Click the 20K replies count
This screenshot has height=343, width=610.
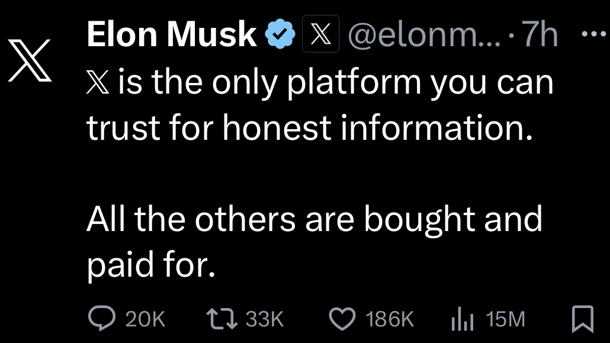pos(146,319)
